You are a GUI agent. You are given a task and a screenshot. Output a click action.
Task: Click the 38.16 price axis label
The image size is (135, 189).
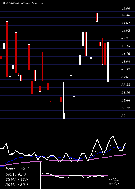126,93
